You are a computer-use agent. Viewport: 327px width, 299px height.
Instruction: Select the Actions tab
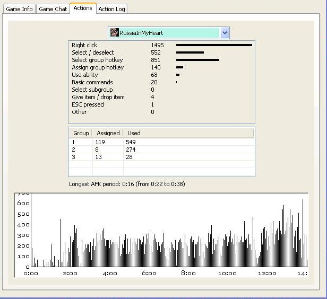[83, 8]
